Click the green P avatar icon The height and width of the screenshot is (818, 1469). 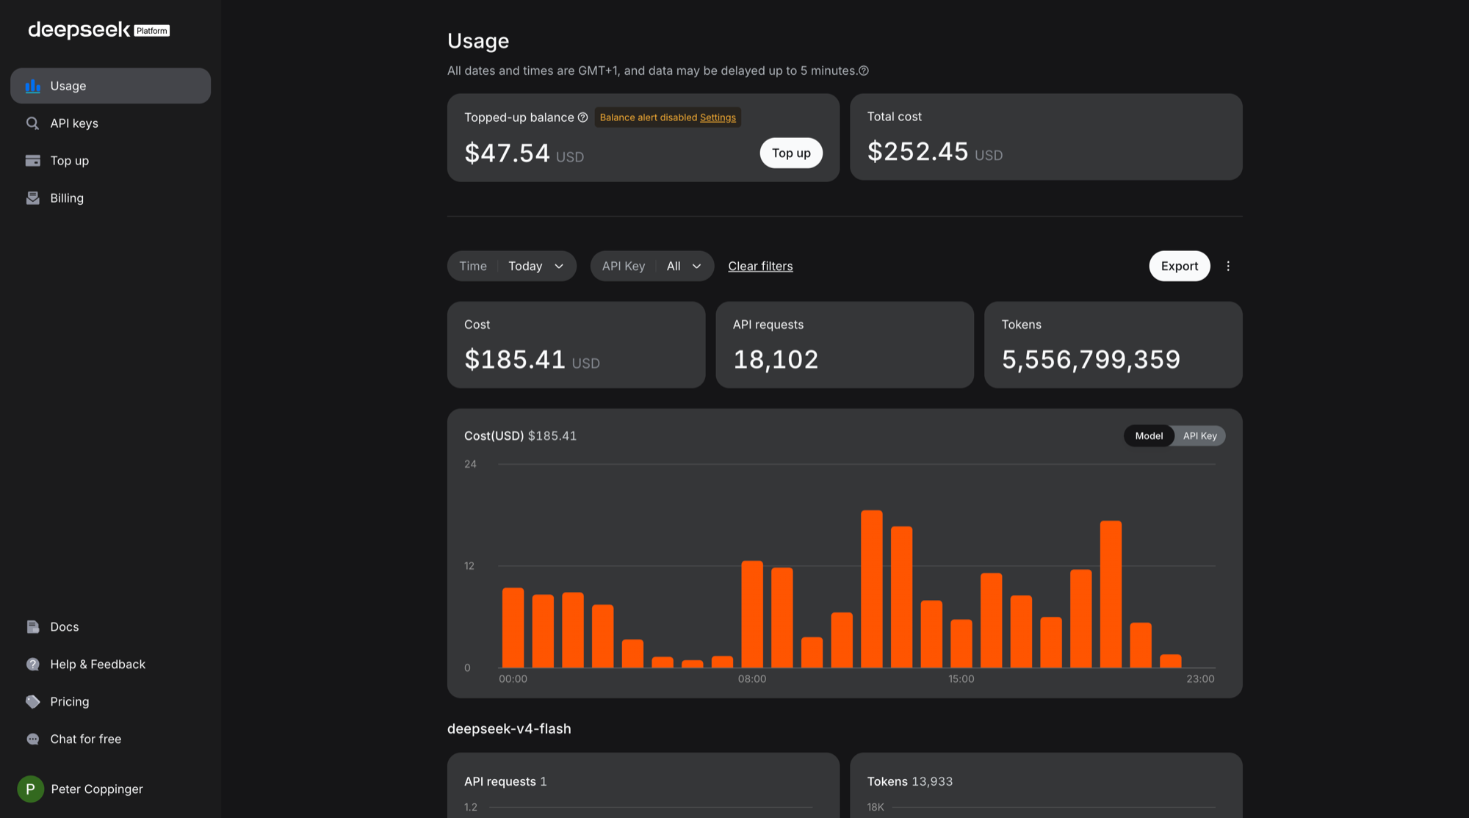click(x=30, y=789)
